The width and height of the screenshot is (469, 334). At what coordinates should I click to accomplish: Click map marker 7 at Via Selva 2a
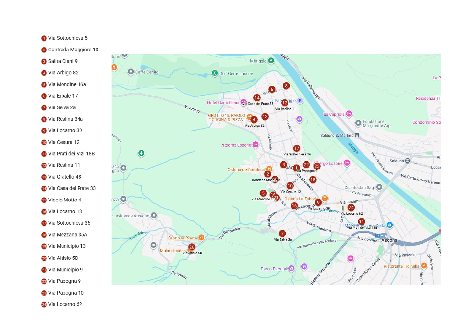point(282,233)
